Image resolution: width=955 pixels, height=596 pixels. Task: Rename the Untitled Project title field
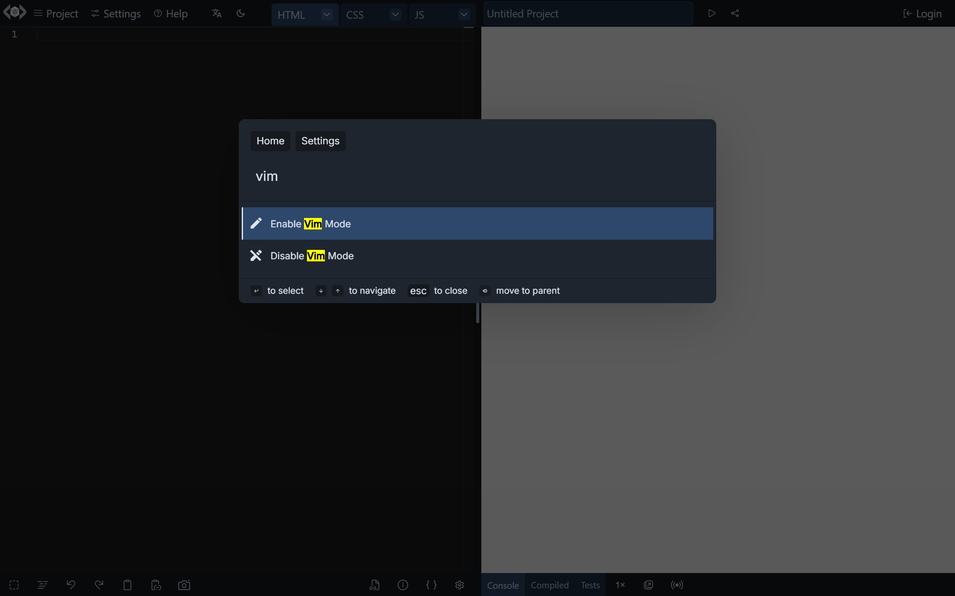click(587, 13)
